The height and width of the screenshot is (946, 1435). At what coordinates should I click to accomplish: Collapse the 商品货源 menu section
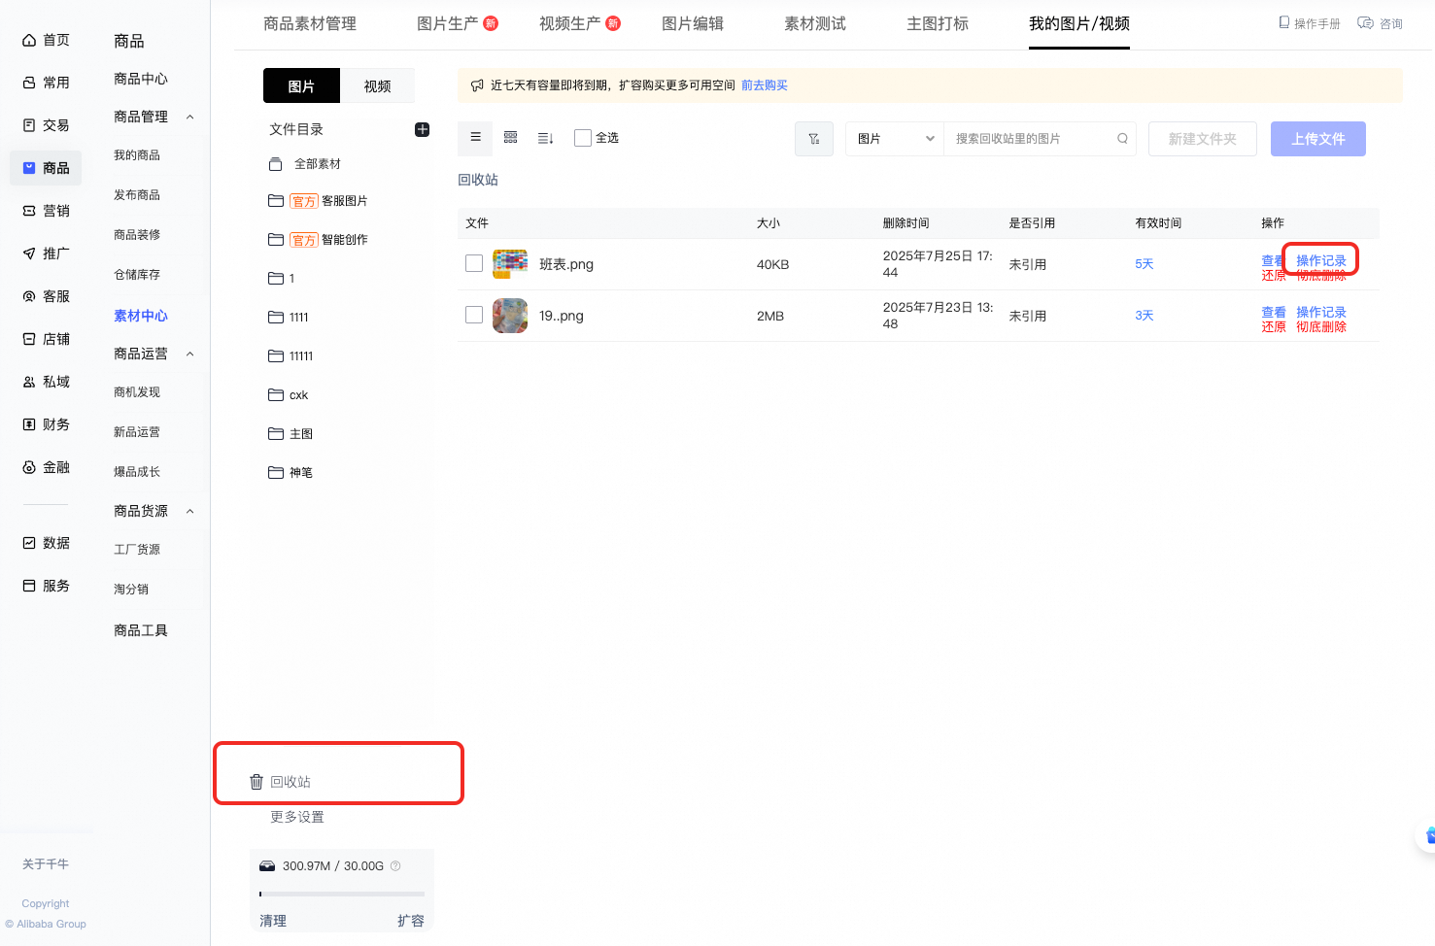190,511
